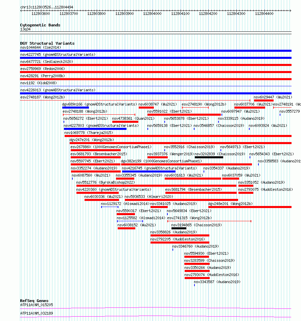Open nsv3351052 (Audano2019) variant
301x321 pixels.
(261, 182)
